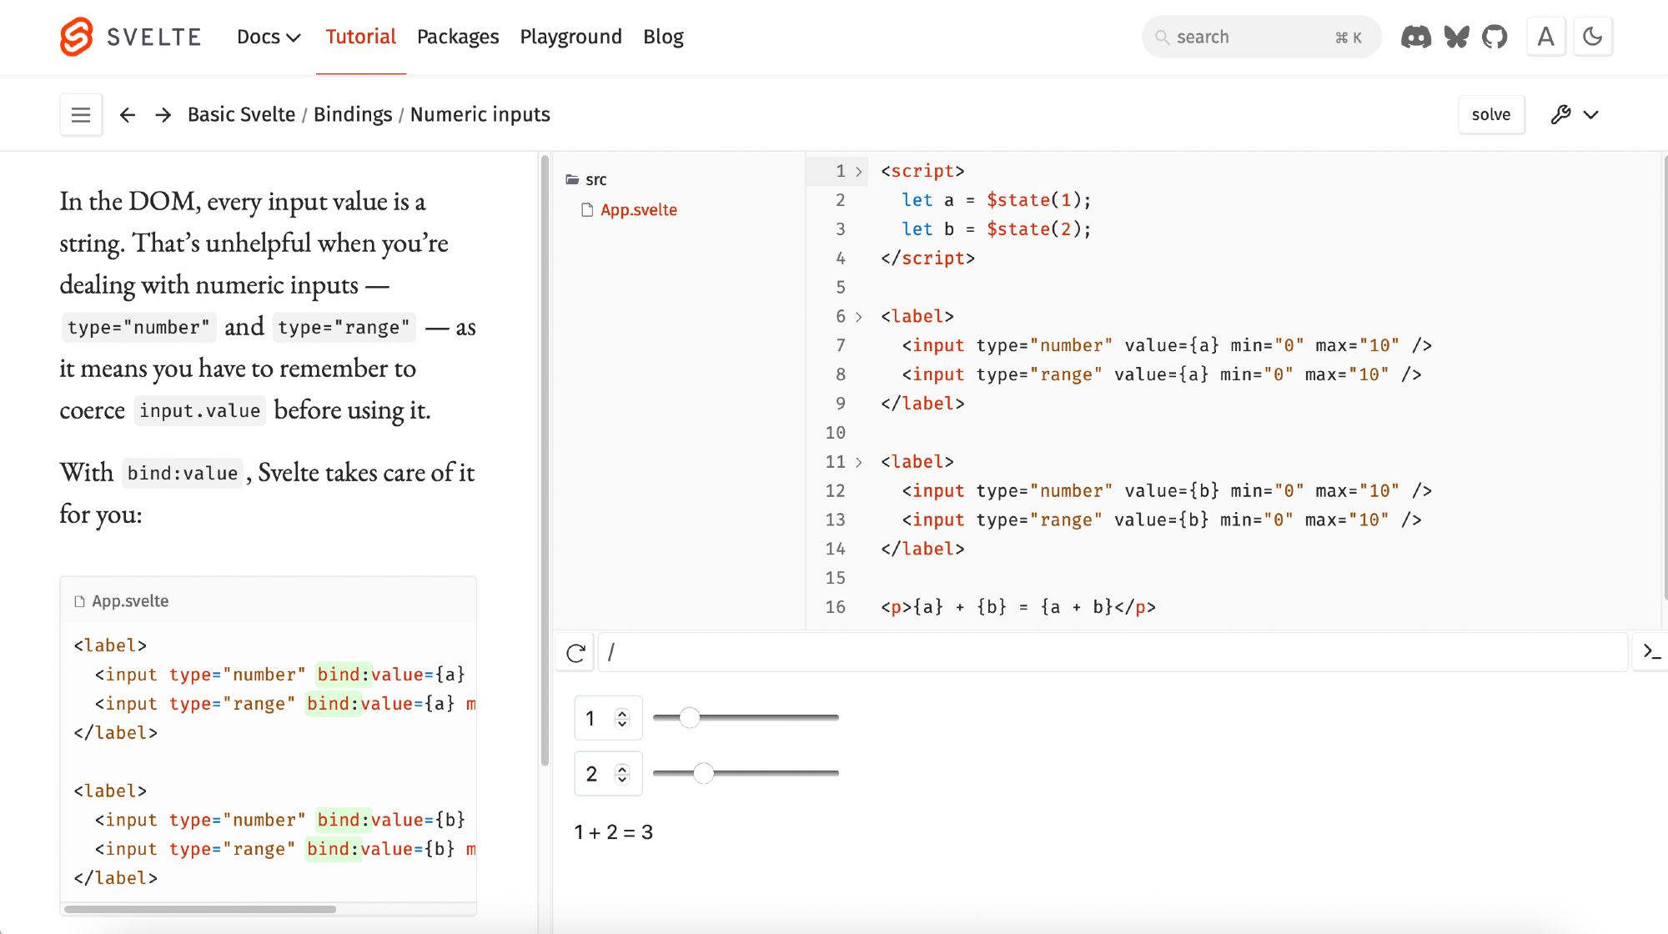Image resolution: width=1668 pixels, height=934 pixels.
Task: Toggle the font style 'A' button
Action: click(x=1545, y=37)
